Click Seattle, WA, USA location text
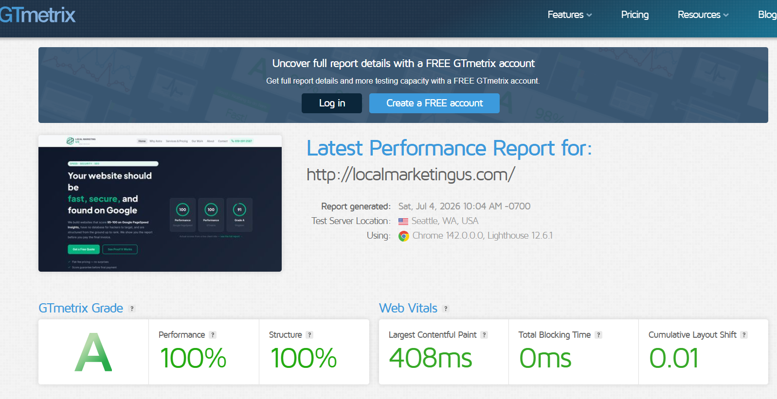 [x=445, y=221]
